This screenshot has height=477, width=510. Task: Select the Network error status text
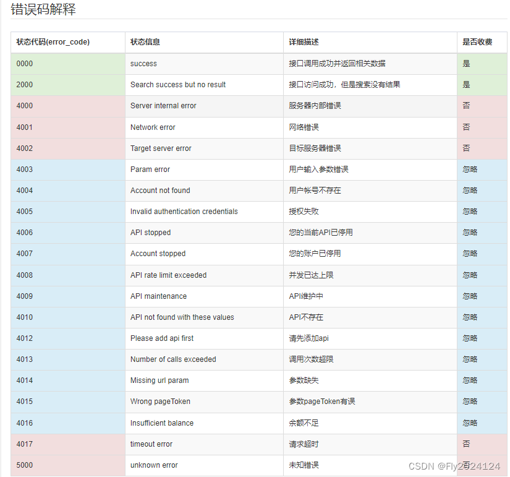click(x=153, y=127)
